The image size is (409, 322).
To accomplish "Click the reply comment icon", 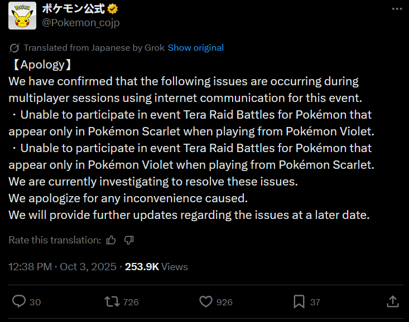I will pos(19,301).
